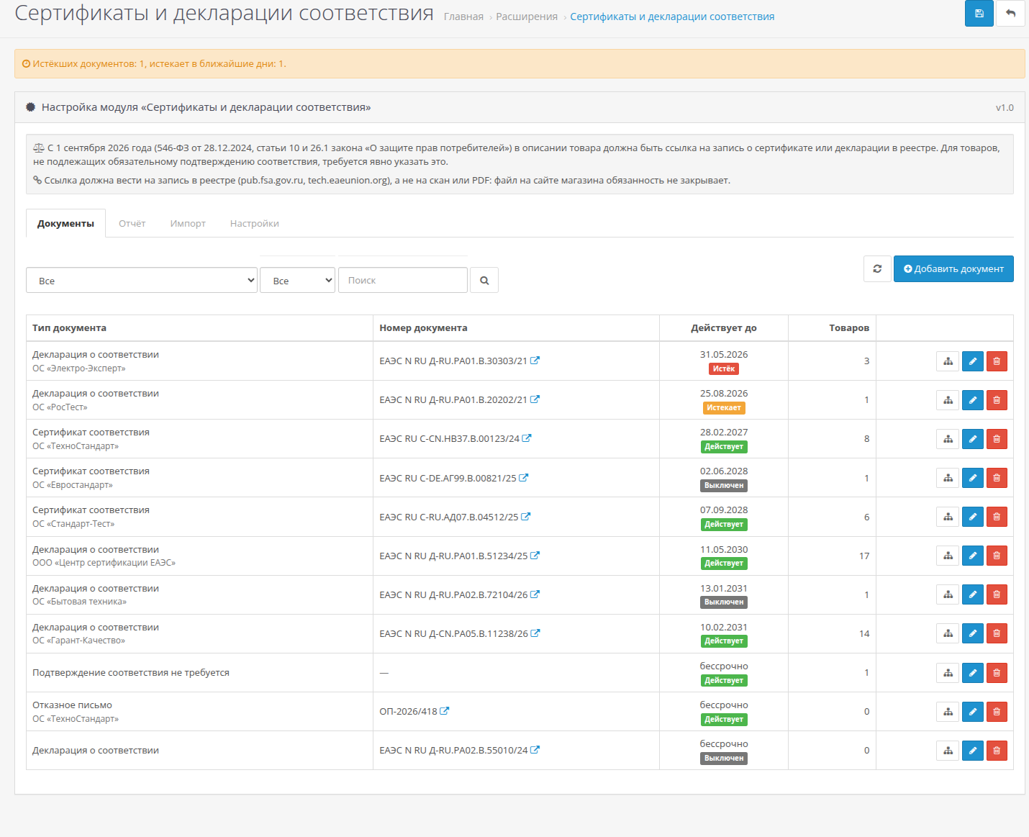Open registry link for ЕАЭС RU C-CN.НВ37.В.00123/24
This screenshot has height=837, width=1029.
coord(527,438)
